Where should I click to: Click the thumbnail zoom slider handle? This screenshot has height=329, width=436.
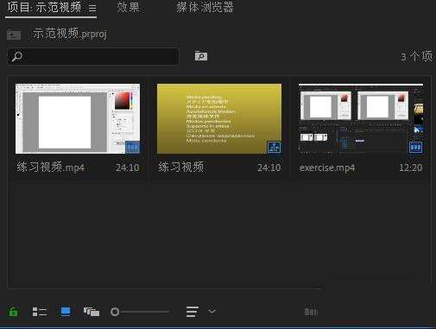[x=115, y=312]
